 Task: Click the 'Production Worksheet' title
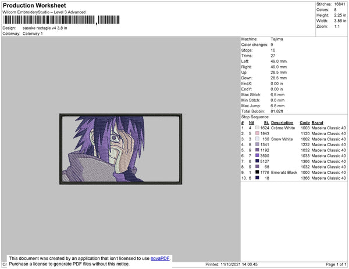[x=34, y=5]
